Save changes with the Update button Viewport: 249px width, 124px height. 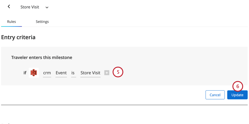pyautogui.click(x=237, y=95)
